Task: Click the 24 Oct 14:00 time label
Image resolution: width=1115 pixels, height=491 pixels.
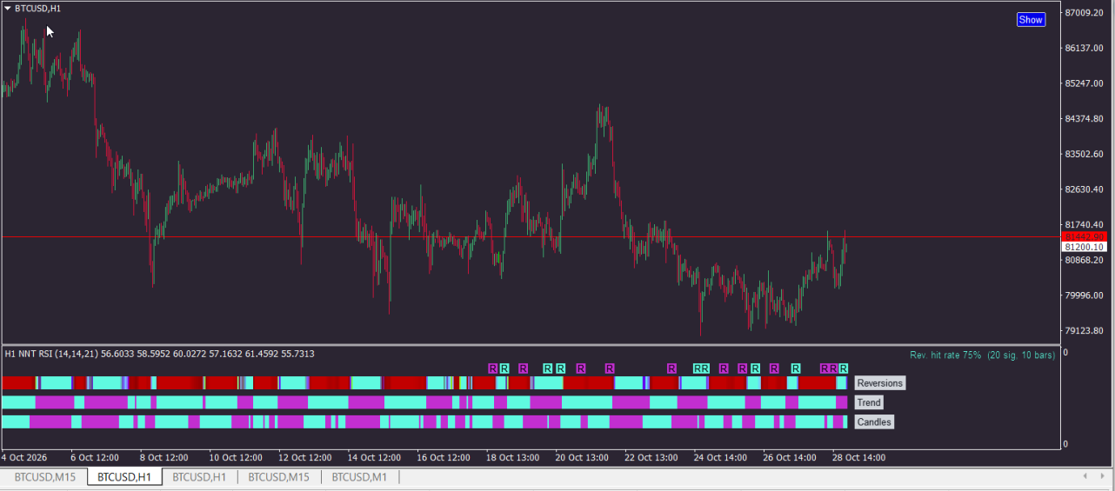Action: tap(720, 457)
